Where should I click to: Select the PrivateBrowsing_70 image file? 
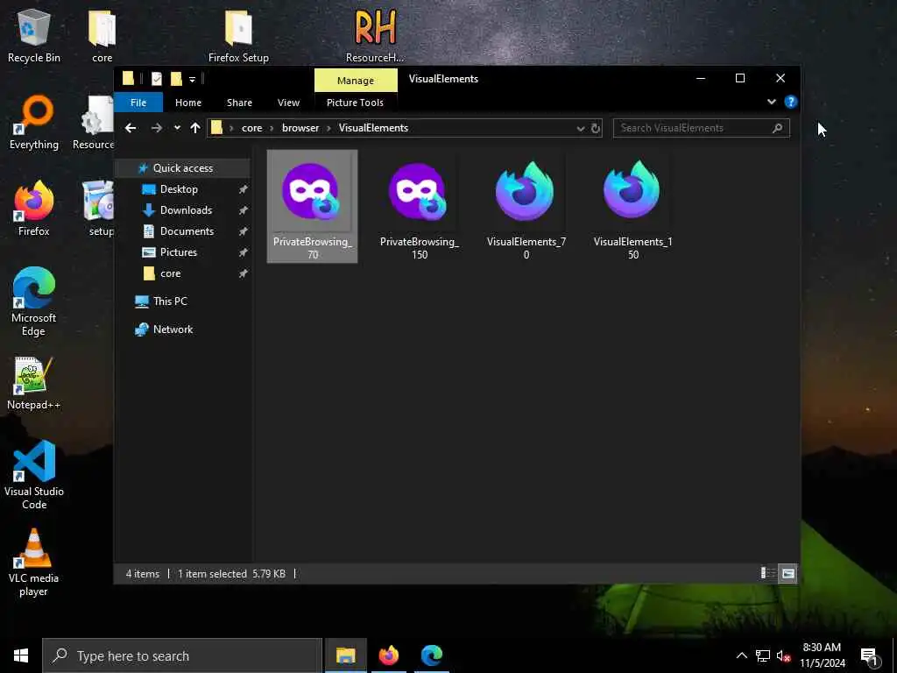(313, 207)
